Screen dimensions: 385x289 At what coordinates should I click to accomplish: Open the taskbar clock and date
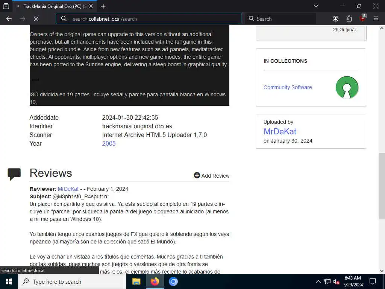pyautogui.click(x=353, y=281)
